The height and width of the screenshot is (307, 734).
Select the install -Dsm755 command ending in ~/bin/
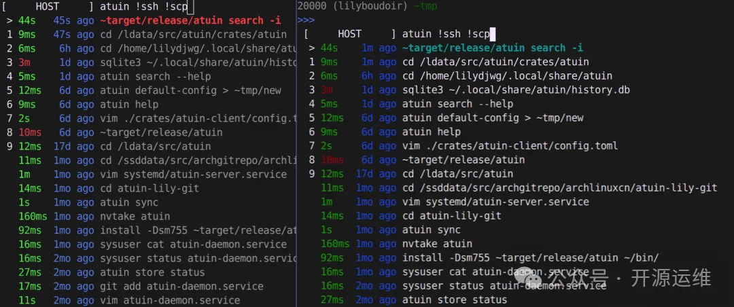click(530, 258)
